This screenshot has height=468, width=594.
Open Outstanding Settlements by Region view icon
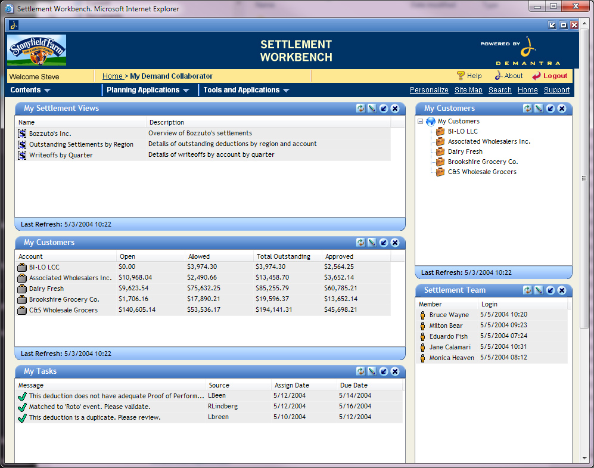23,144
